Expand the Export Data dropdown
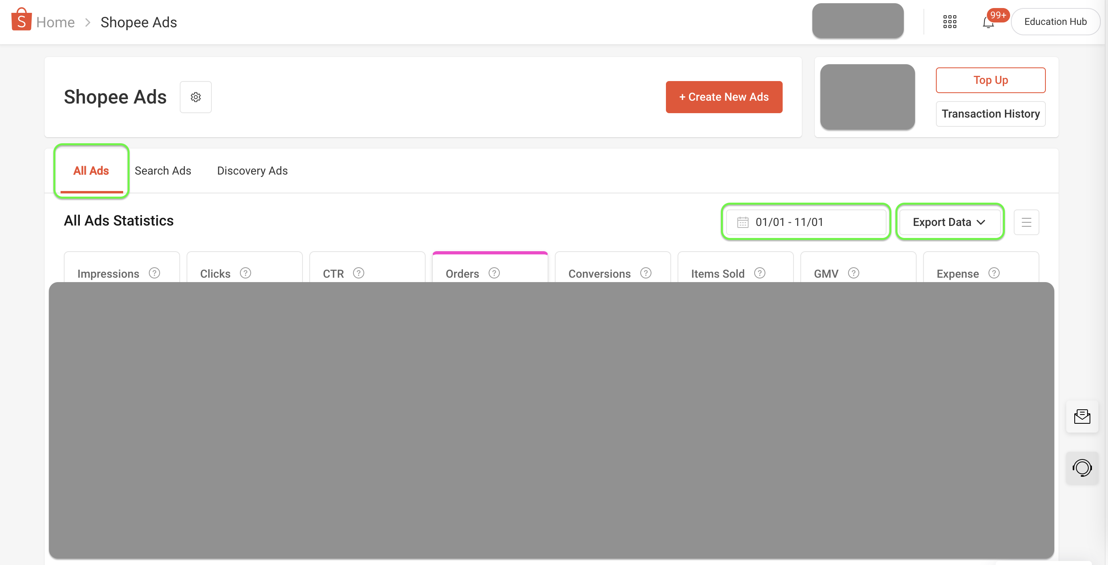1108x565 pixels. pos(949,222)
